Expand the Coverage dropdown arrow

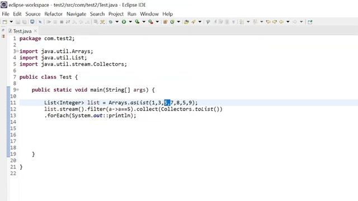click(x=144, y=22)
